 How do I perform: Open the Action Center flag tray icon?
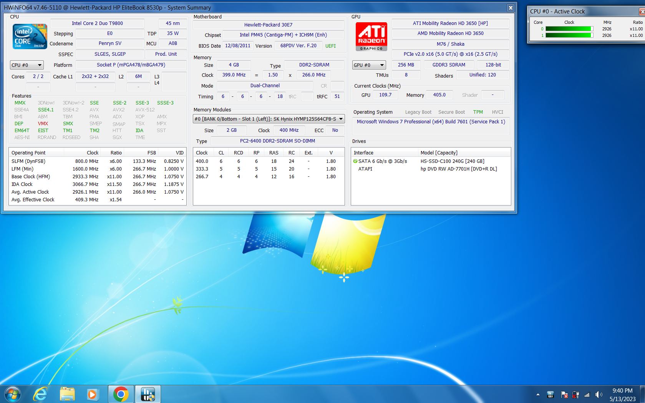tap(564, 395)
